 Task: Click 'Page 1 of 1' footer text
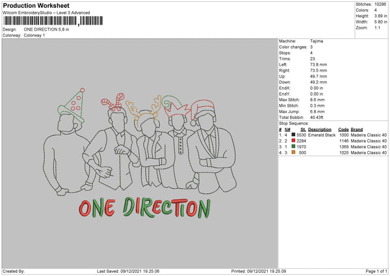[x=376, y=271]
